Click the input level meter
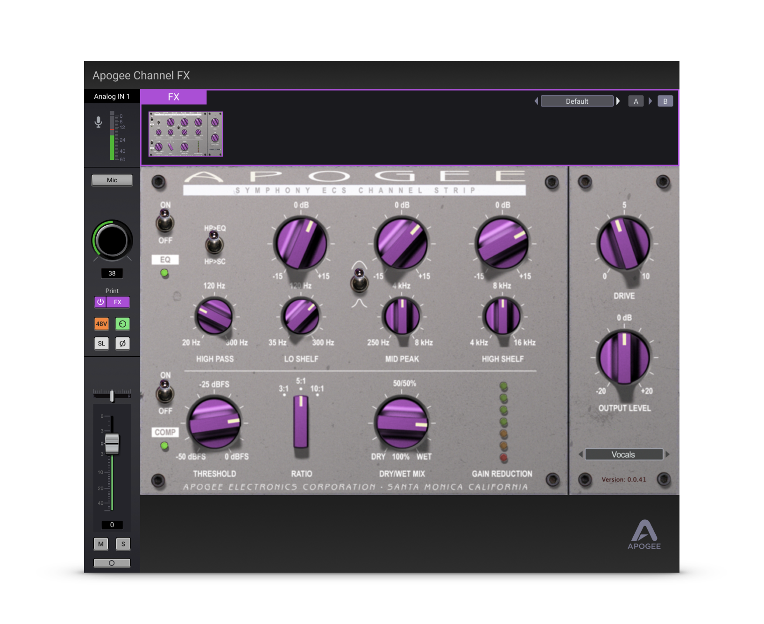Image resolution: width=764 pixels, height=624 pixels. pos(112,136)
